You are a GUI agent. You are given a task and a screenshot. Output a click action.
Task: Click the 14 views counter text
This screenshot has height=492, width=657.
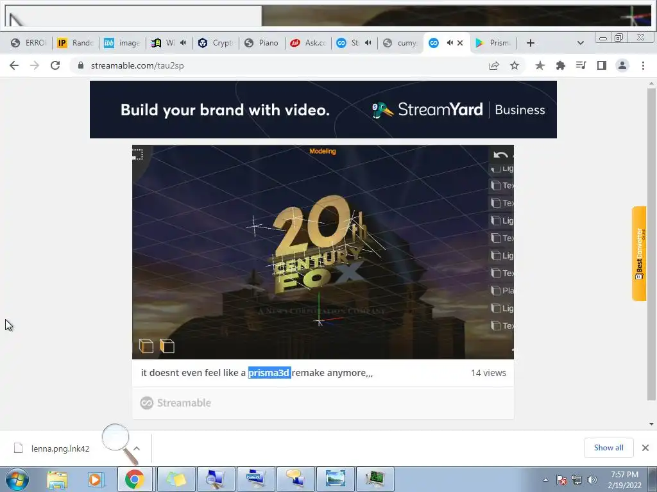pyautogui.click(x=488, y=373)
